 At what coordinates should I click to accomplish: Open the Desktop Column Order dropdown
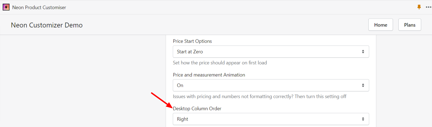click(271, 119)
